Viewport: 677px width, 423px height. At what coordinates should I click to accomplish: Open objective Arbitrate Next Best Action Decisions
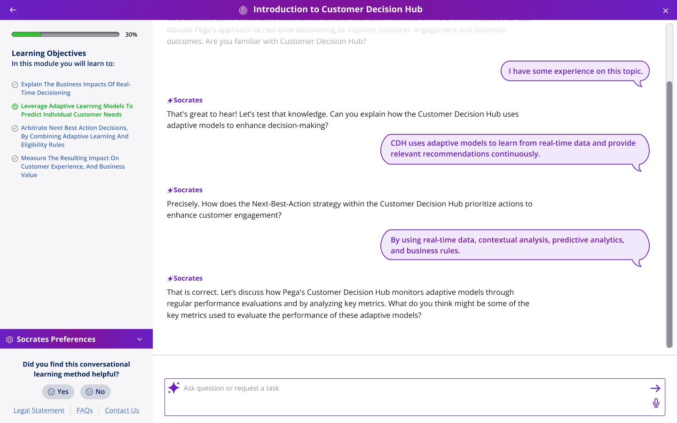(x=75, y=136)
